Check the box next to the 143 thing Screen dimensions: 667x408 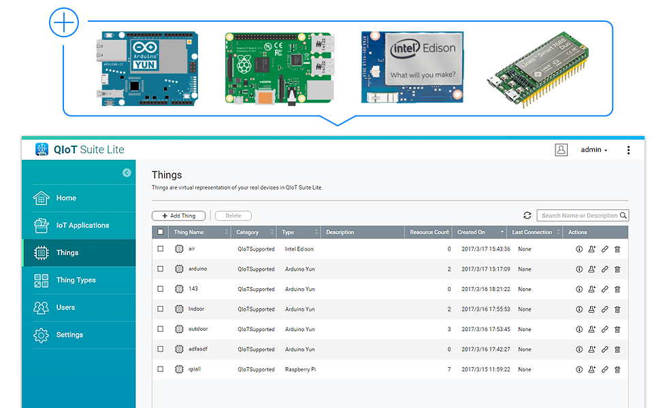point(160,289)
